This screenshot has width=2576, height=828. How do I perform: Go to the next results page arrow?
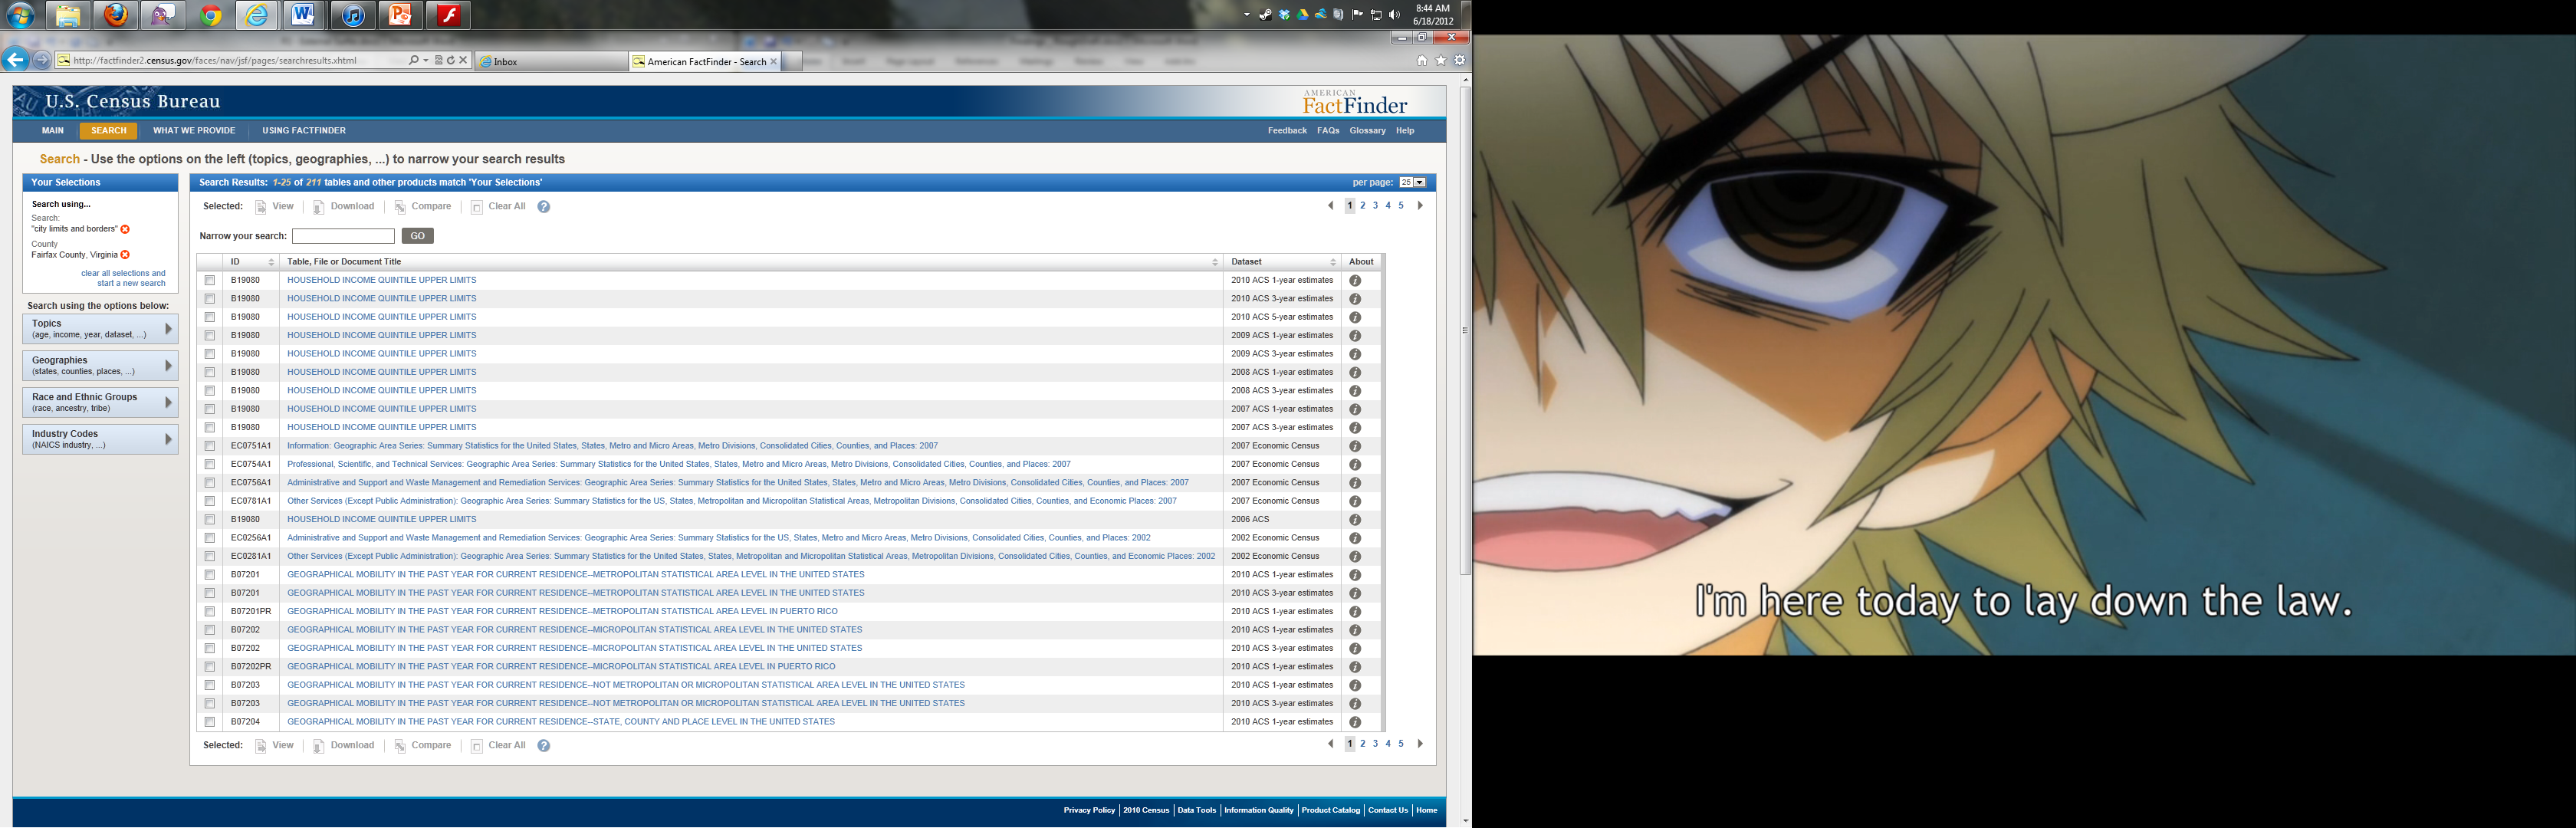click(x=1420, y=206)
